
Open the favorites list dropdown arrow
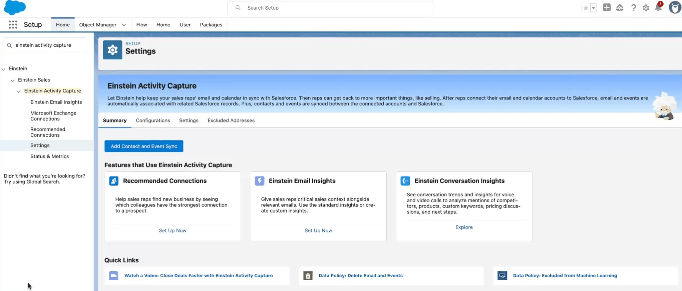(593, 8)
